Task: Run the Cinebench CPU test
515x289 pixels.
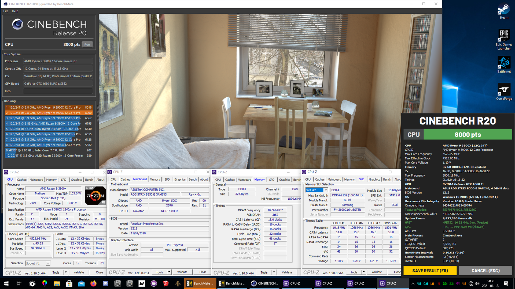Action: [87, 44]
